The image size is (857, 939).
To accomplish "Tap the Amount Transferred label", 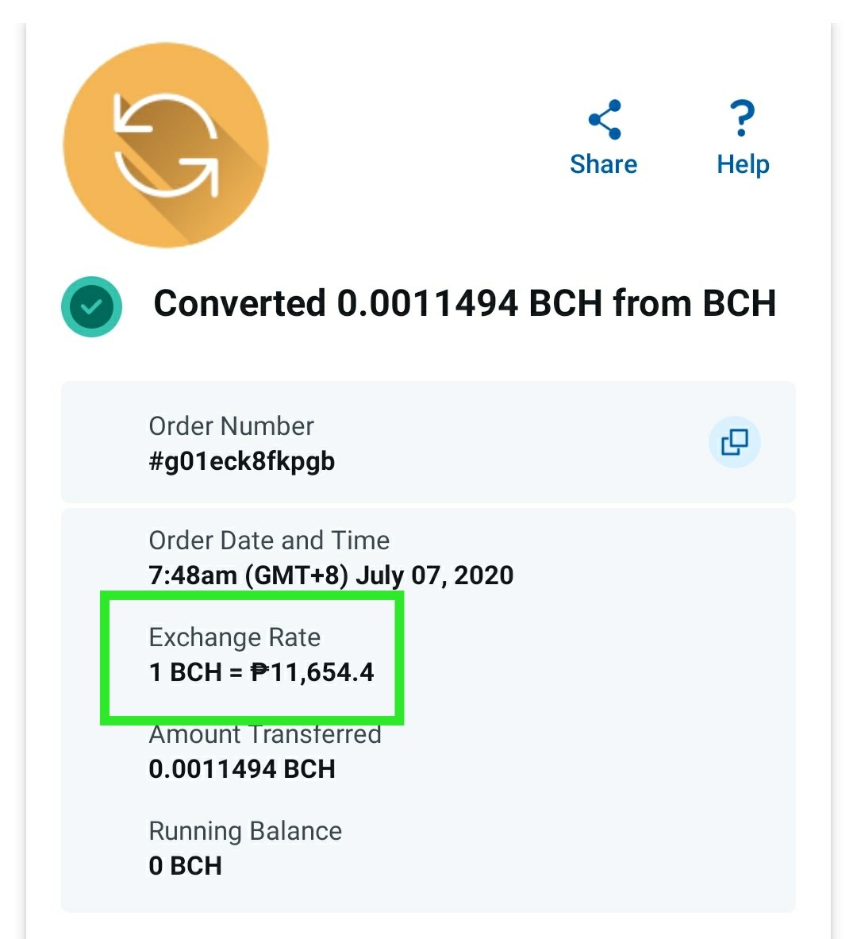I will 265,735.
